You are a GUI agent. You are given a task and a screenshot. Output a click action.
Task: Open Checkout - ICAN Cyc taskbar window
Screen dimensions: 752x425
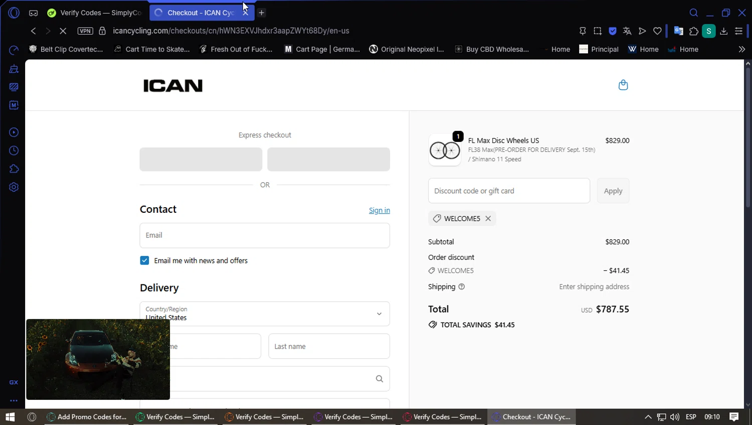531,417
